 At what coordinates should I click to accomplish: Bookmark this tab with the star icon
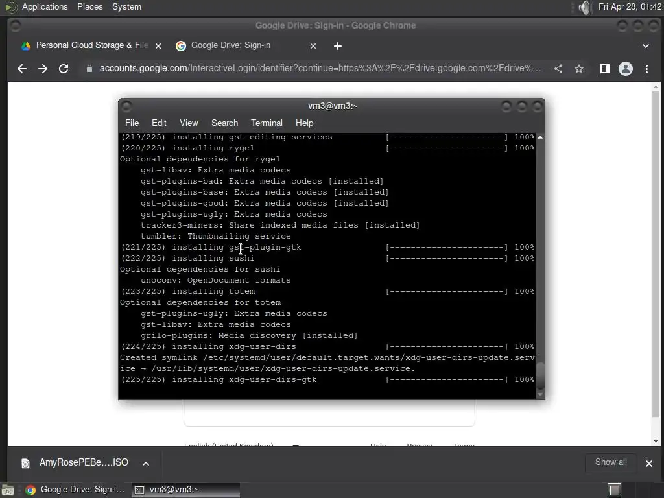click(579, 69)
